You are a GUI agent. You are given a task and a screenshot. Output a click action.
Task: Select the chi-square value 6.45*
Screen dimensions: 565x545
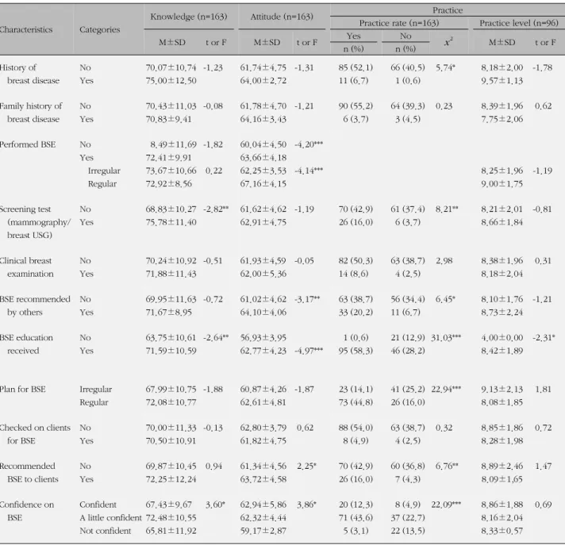coord(445,299)
